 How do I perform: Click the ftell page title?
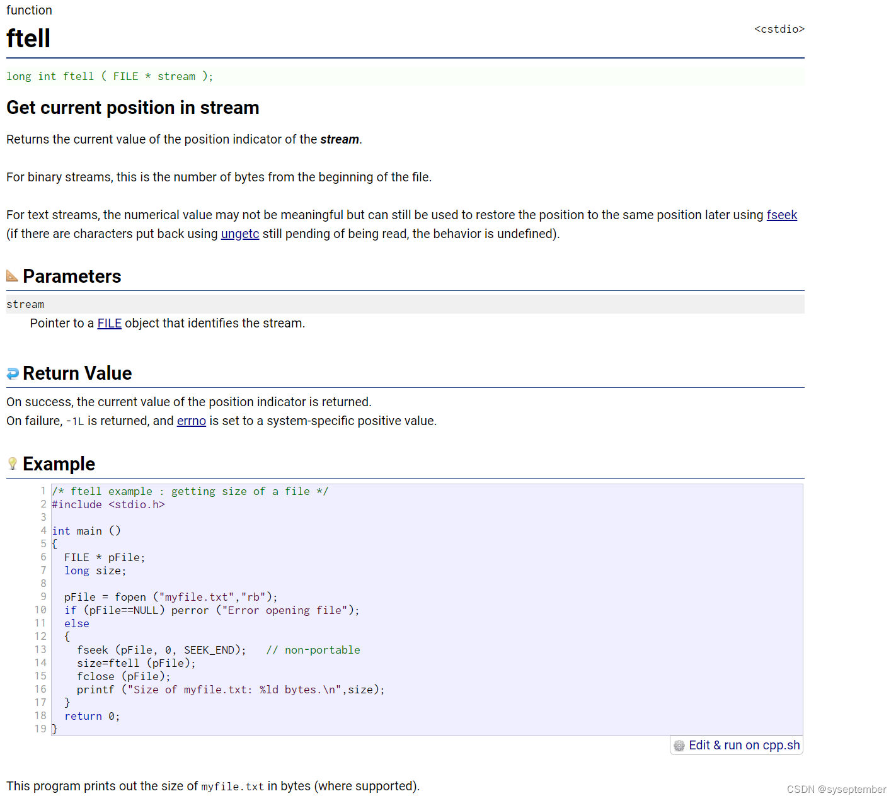(28, 38)
